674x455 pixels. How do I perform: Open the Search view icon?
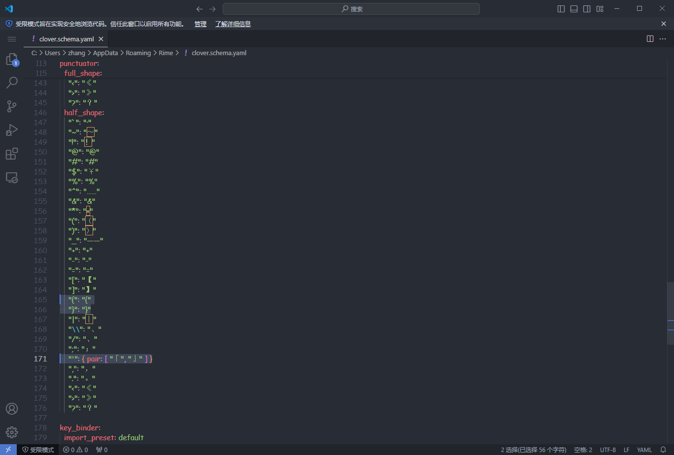click(12, 83)
